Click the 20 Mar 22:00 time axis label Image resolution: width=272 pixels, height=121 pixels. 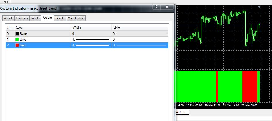click(x=212, y=105)
